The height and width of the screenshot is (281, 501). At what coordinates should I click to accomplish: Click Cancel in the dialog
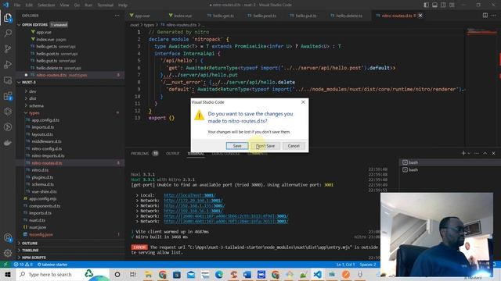click(294, 146)
